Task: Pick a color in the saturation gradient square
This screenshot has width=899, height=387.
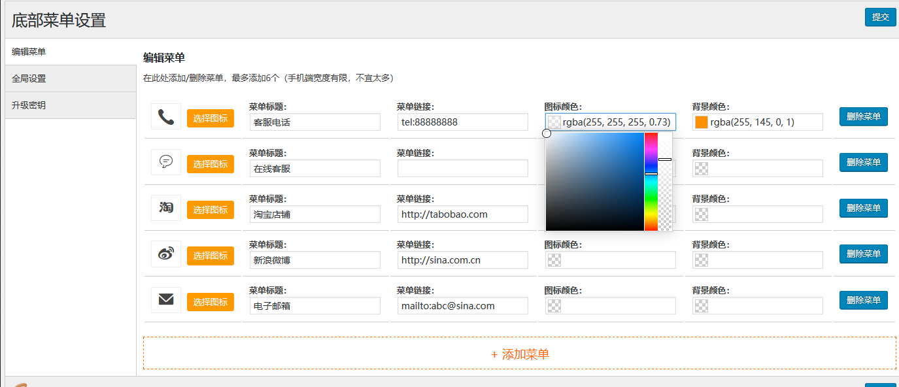Action: pyautogui.click(x=595, y=182)
